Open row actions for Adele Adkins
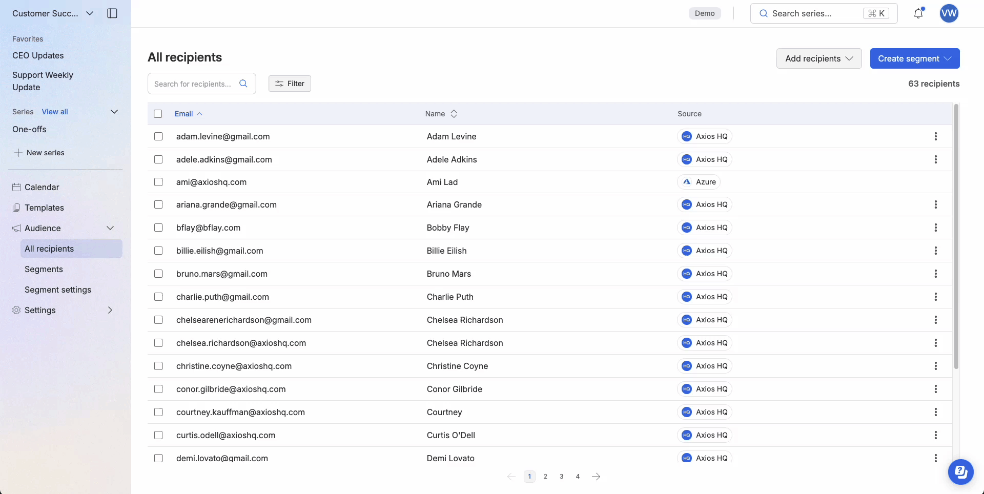The image size is (984, 494). (936, 159)
